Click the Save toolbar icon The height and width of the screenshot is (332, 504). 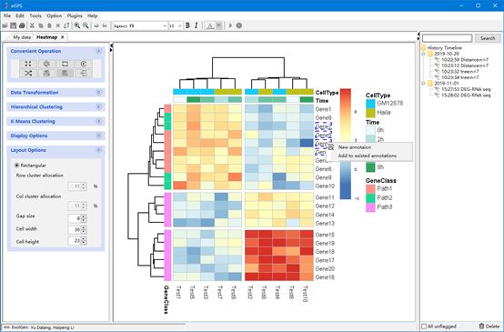point(13,25)
